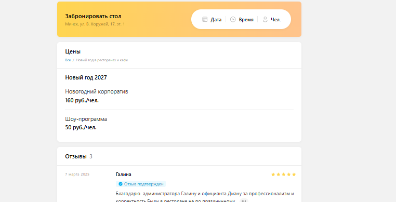The image size is (396, 202).
Task: Click the calendar icon next to Дата
Action: click(x=205, y=19)
